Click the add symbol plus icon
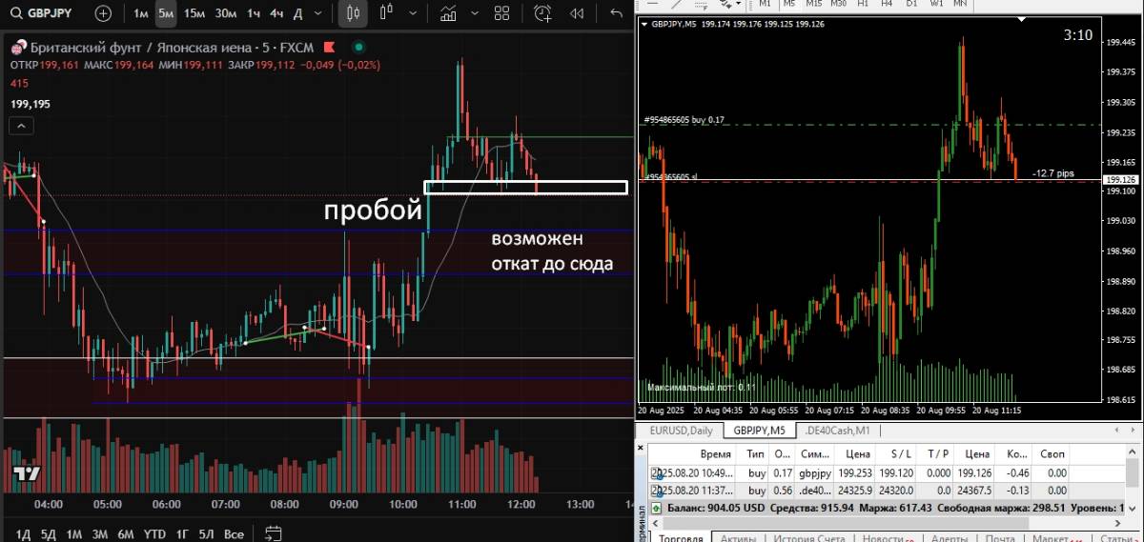Viewport: 1144px width, 542px height. coord(103,13)
